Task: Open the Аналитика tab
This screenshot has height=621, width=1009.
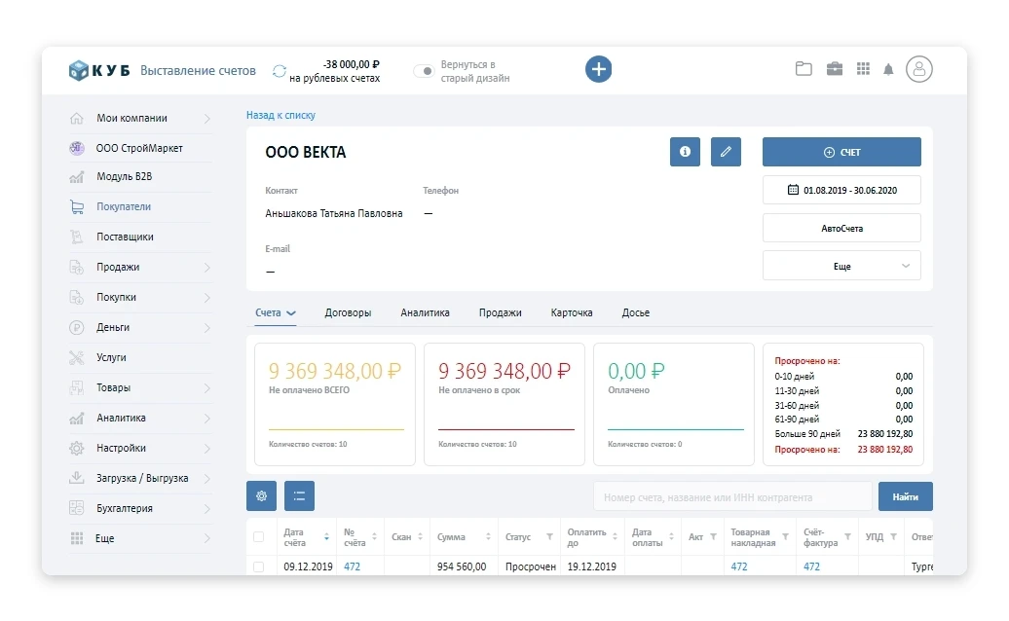Action: [x=425, y=313]
